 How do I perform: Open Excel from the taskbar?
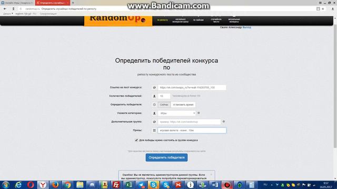click(129, 185)
